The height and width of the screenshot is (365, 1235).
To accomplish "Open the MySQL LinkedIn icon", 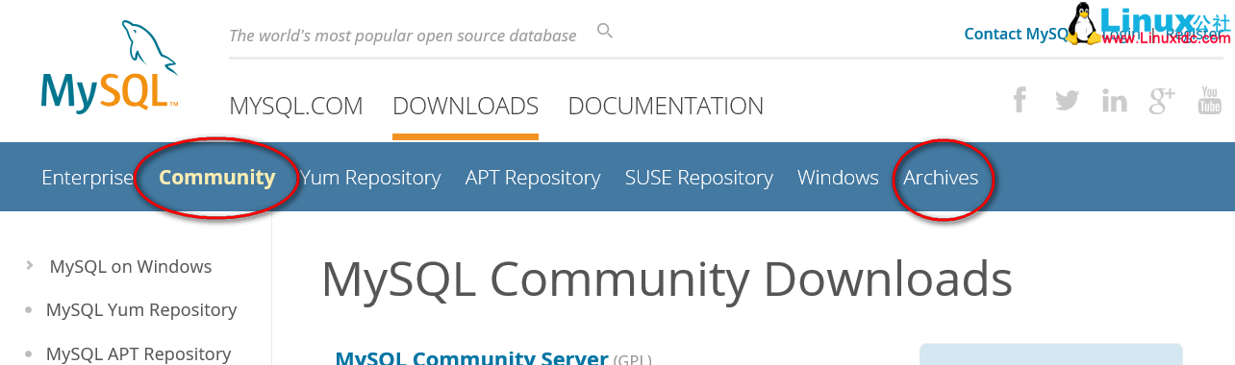I will coord(1114,100).
